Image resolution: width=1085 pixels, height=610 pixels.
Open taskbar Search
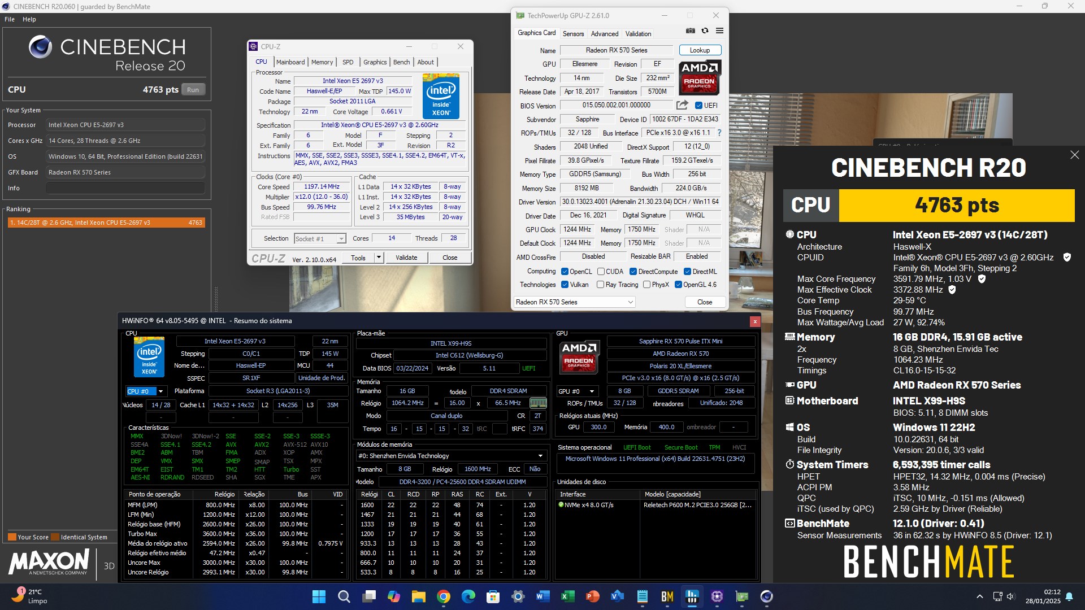[344, 596]
